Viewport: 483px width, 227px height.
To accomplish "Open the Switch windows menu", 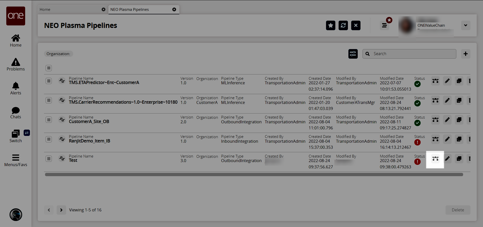I will (x=16, y=136).
